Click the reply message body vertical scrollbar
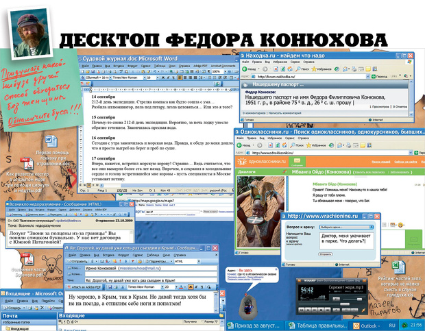The image size is (425, 331). pyautogui.click(x=216, y=302)
